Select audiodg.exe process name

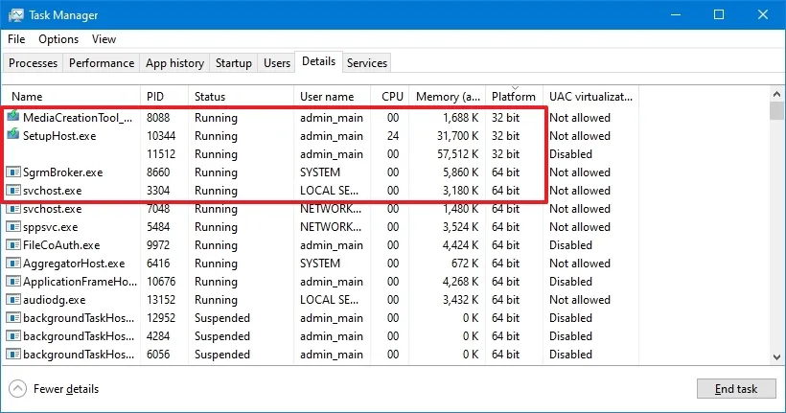54,300
